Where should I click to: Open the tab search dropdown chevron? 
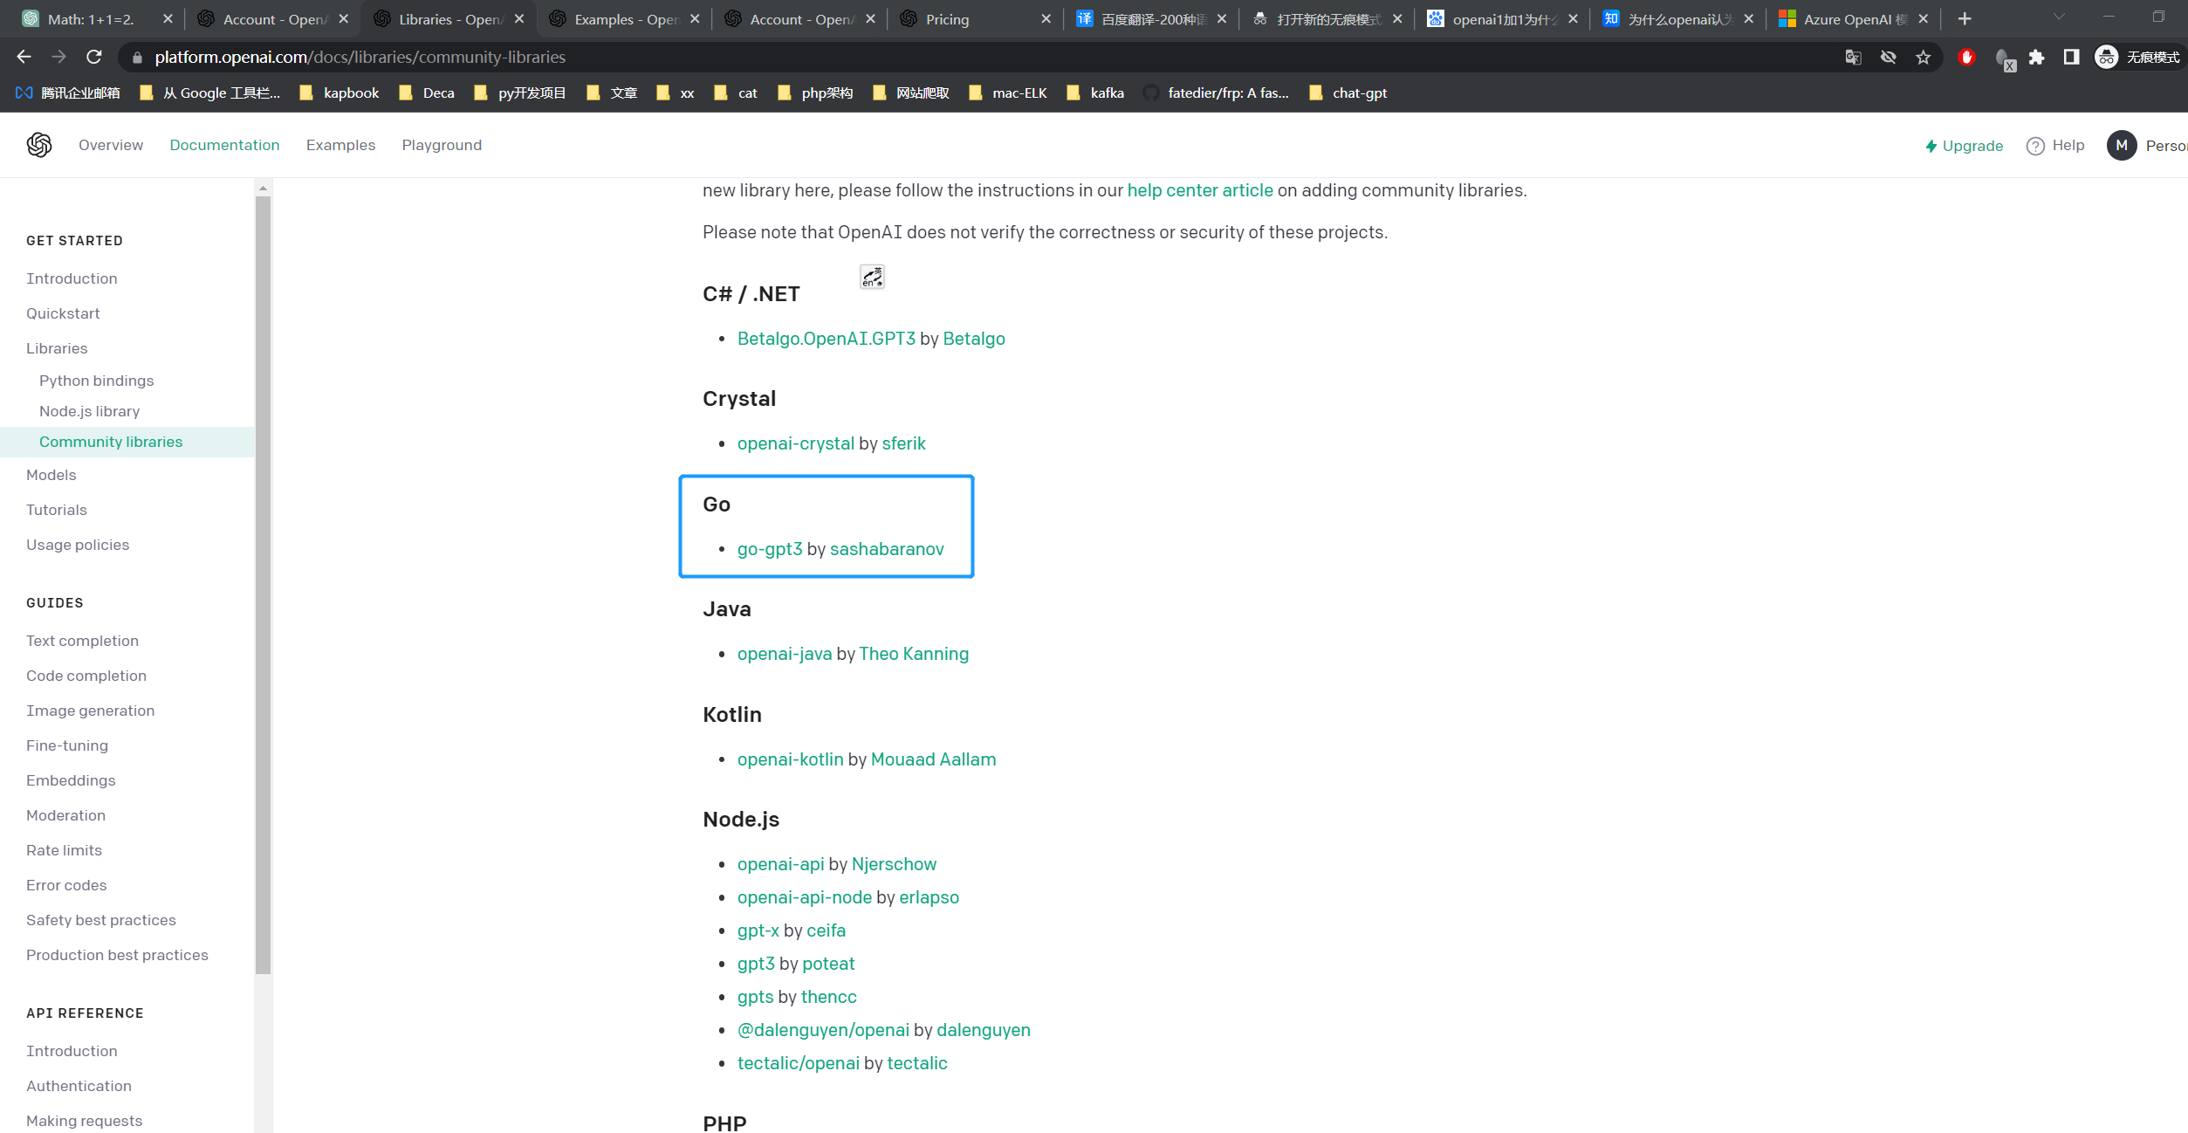[2059, 18]
